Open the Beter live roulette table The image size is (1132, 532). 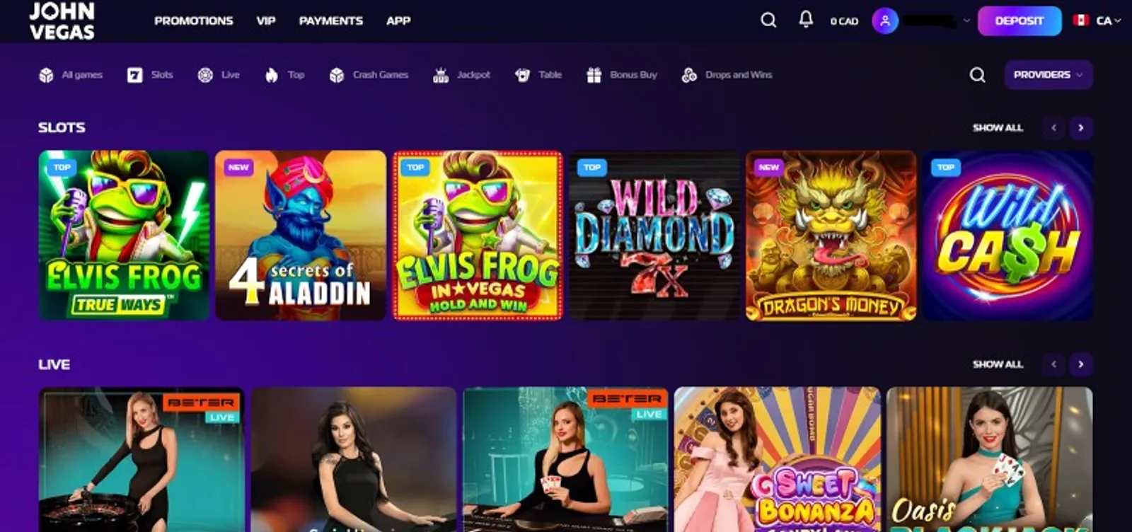[141, 459]
